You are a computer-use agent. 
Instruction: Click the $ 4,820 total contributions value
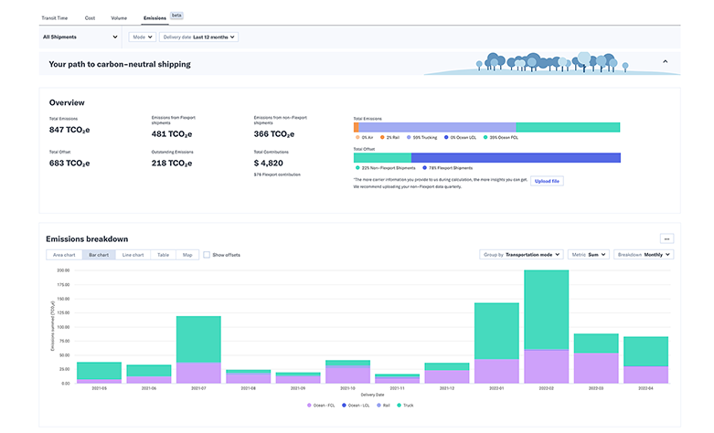tap(268, 163)
